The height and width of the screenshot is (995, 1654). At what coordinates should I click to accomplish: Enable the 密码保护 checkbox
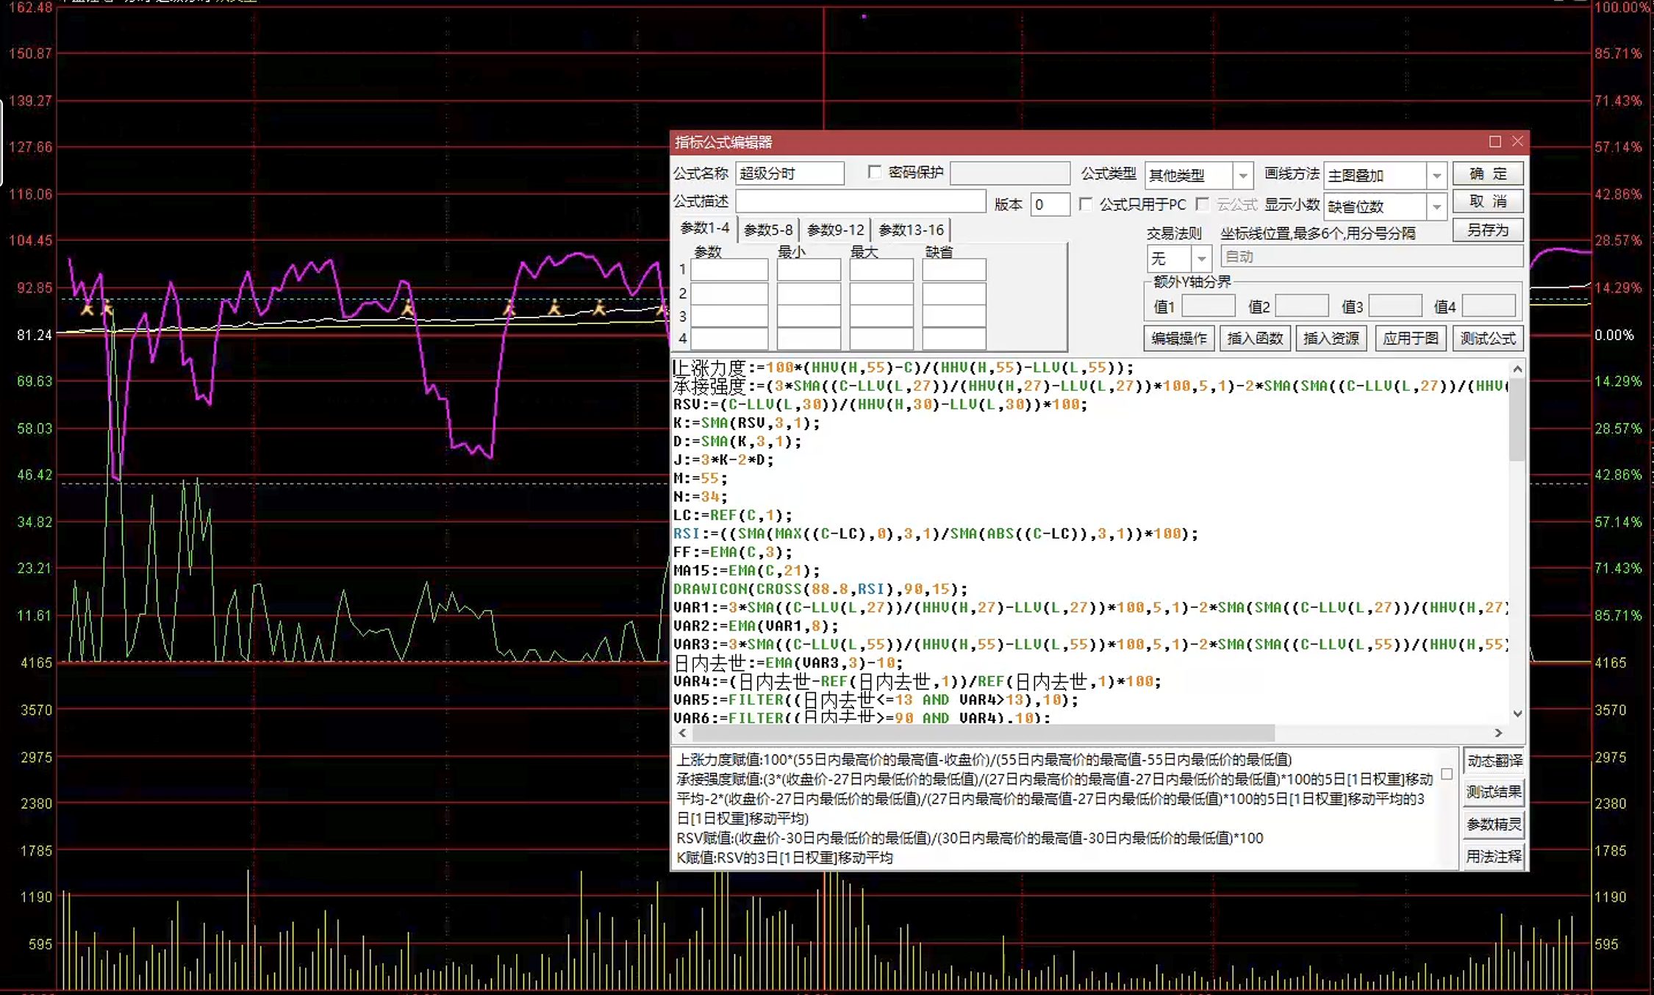point(874,172)
